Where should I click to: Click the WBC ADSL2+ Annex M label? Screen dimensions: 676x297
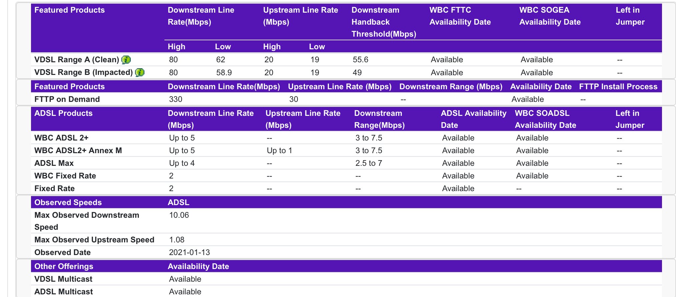point(78,150)
